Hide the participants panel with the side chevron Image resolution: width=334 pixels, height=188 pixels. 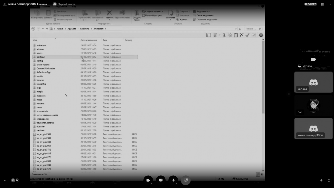click(289, 94)
